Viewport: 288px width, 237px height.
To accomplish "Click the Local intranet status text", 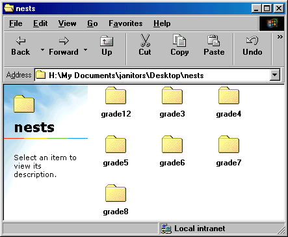I will (x=200, y=229).
